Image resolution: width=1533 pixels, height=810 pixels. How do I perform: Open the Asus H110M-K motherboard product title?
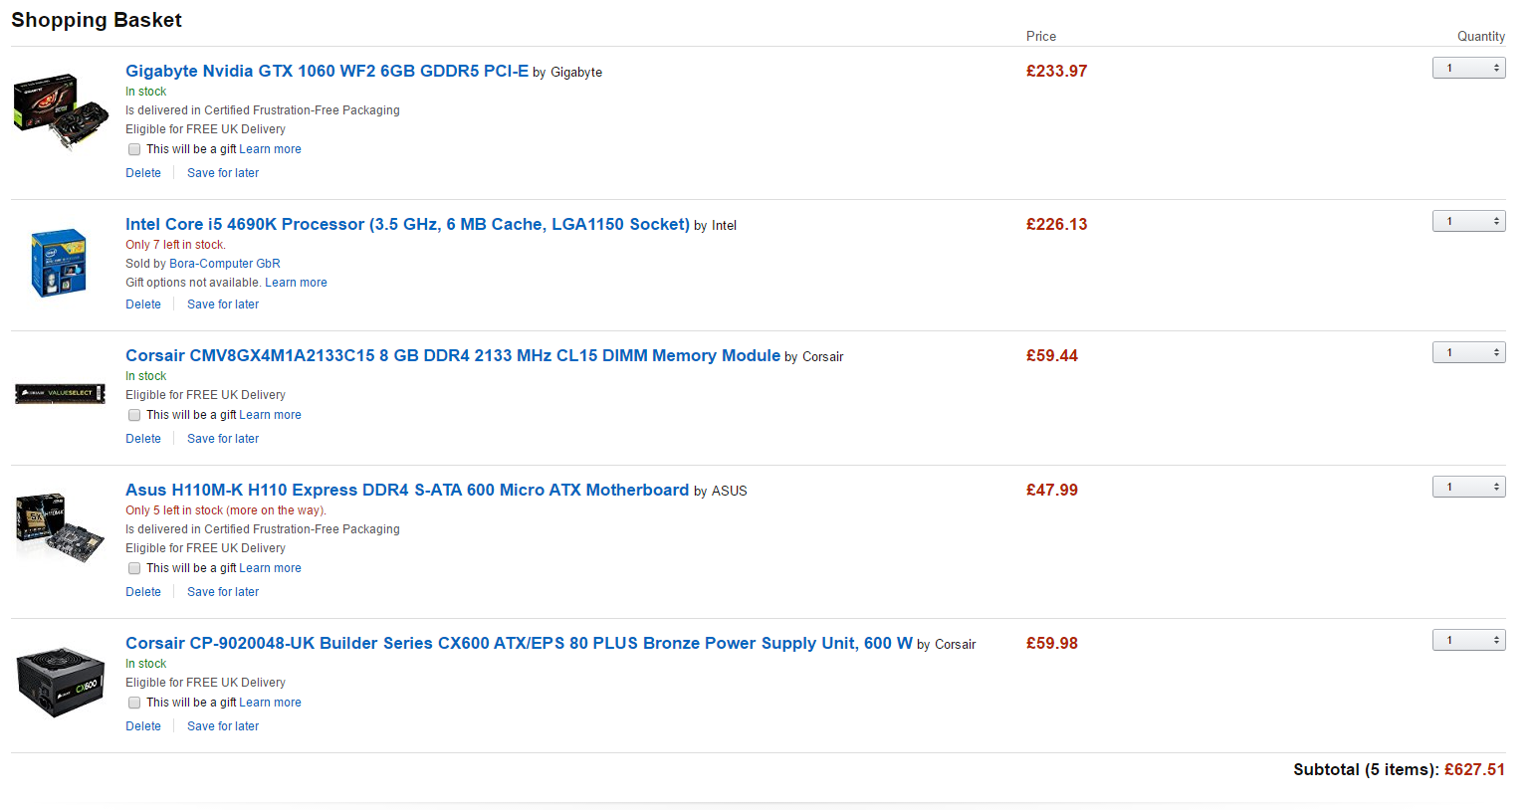tap(407, 490)
